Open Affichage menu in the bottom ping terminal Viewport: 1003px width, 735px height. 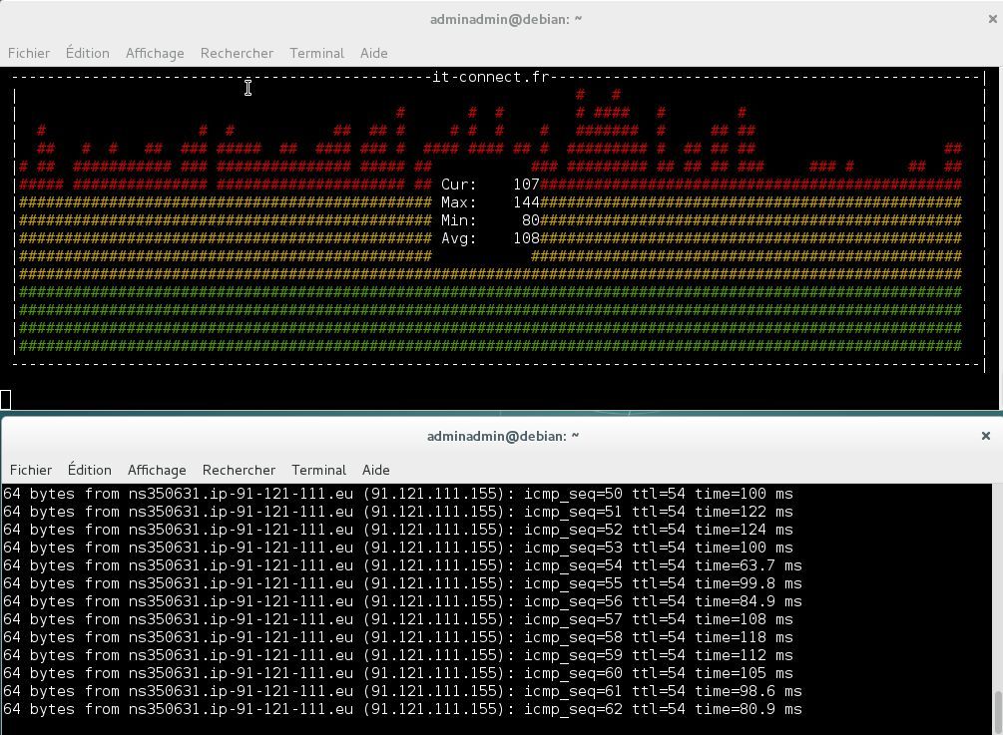[x=157, y=470]
